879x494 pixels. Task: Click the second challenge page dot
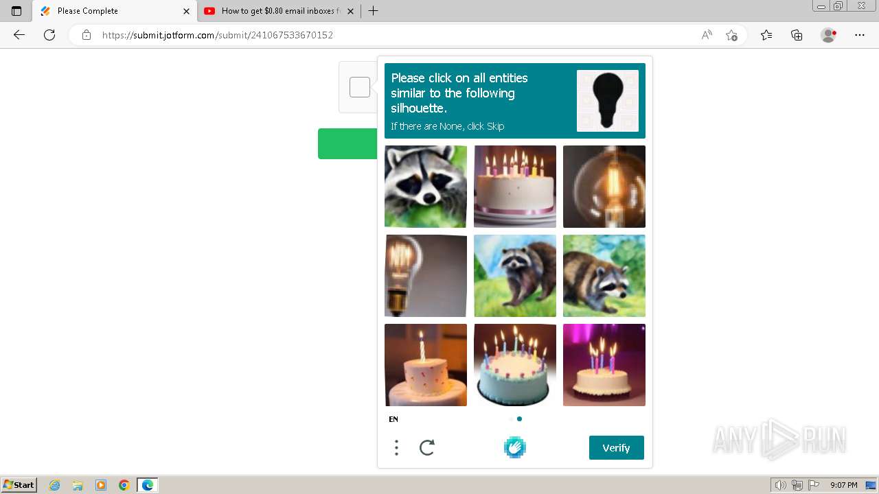coord(519,419)
